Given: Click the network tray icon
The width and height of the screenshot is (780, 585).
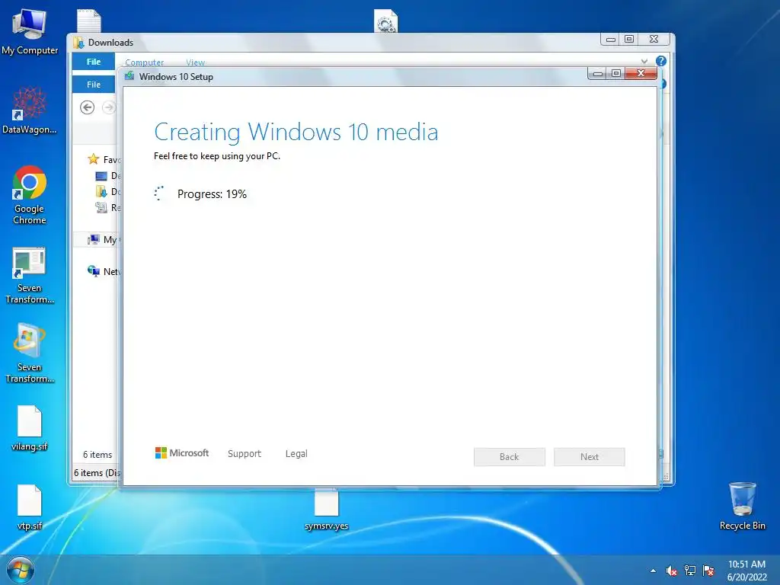Looking at the screenshot, I should [x=690, y=571].
